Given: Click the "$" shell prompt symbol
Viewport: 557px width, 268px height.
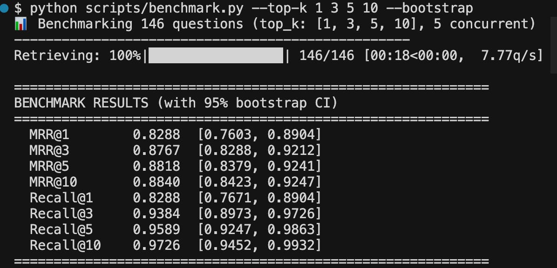Looking at the screenshot, I should pos(18,8).
